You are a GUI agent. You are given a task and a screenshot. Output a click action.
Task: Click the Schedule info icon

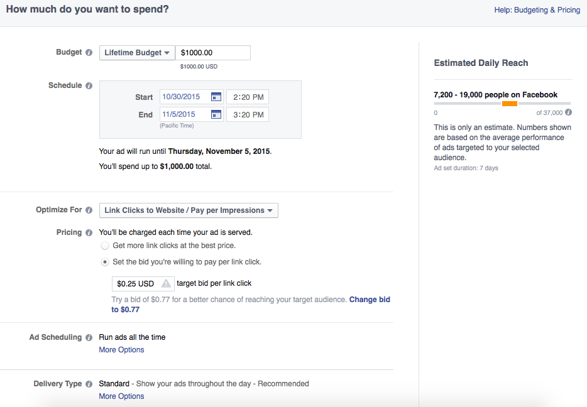point(89,85)
